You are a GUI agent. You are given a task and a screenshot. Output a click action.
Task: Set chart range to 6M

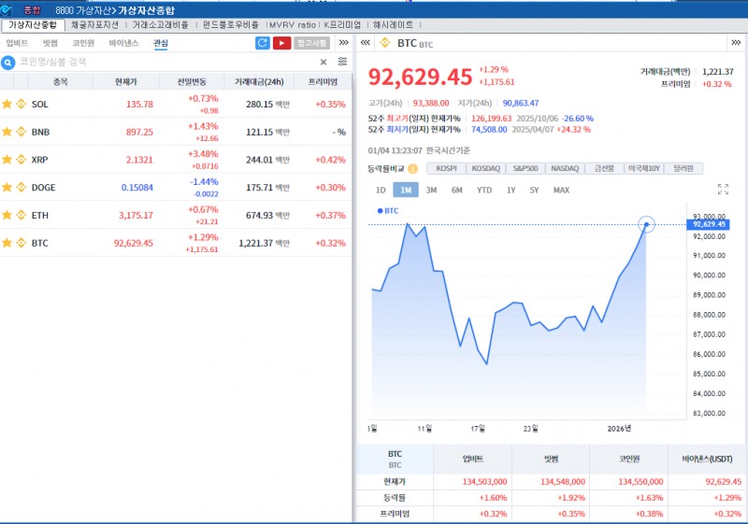[457, 190]
